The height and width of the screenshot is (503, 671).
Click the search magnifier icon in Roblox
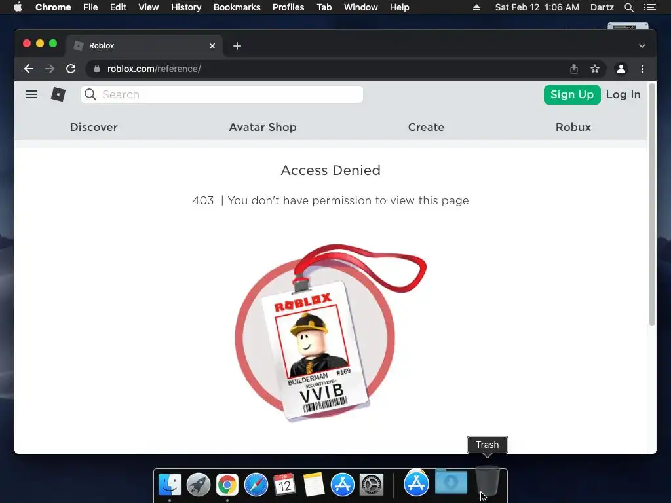tap(90, 94)
